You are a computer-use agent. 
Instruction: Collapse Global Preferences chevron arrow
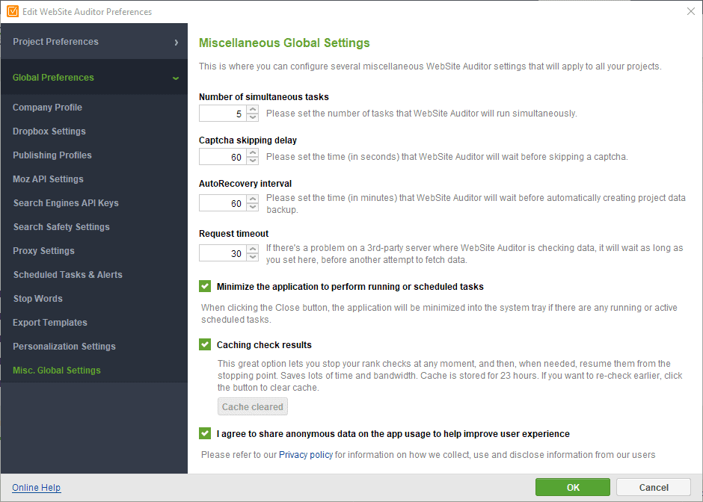176,78
